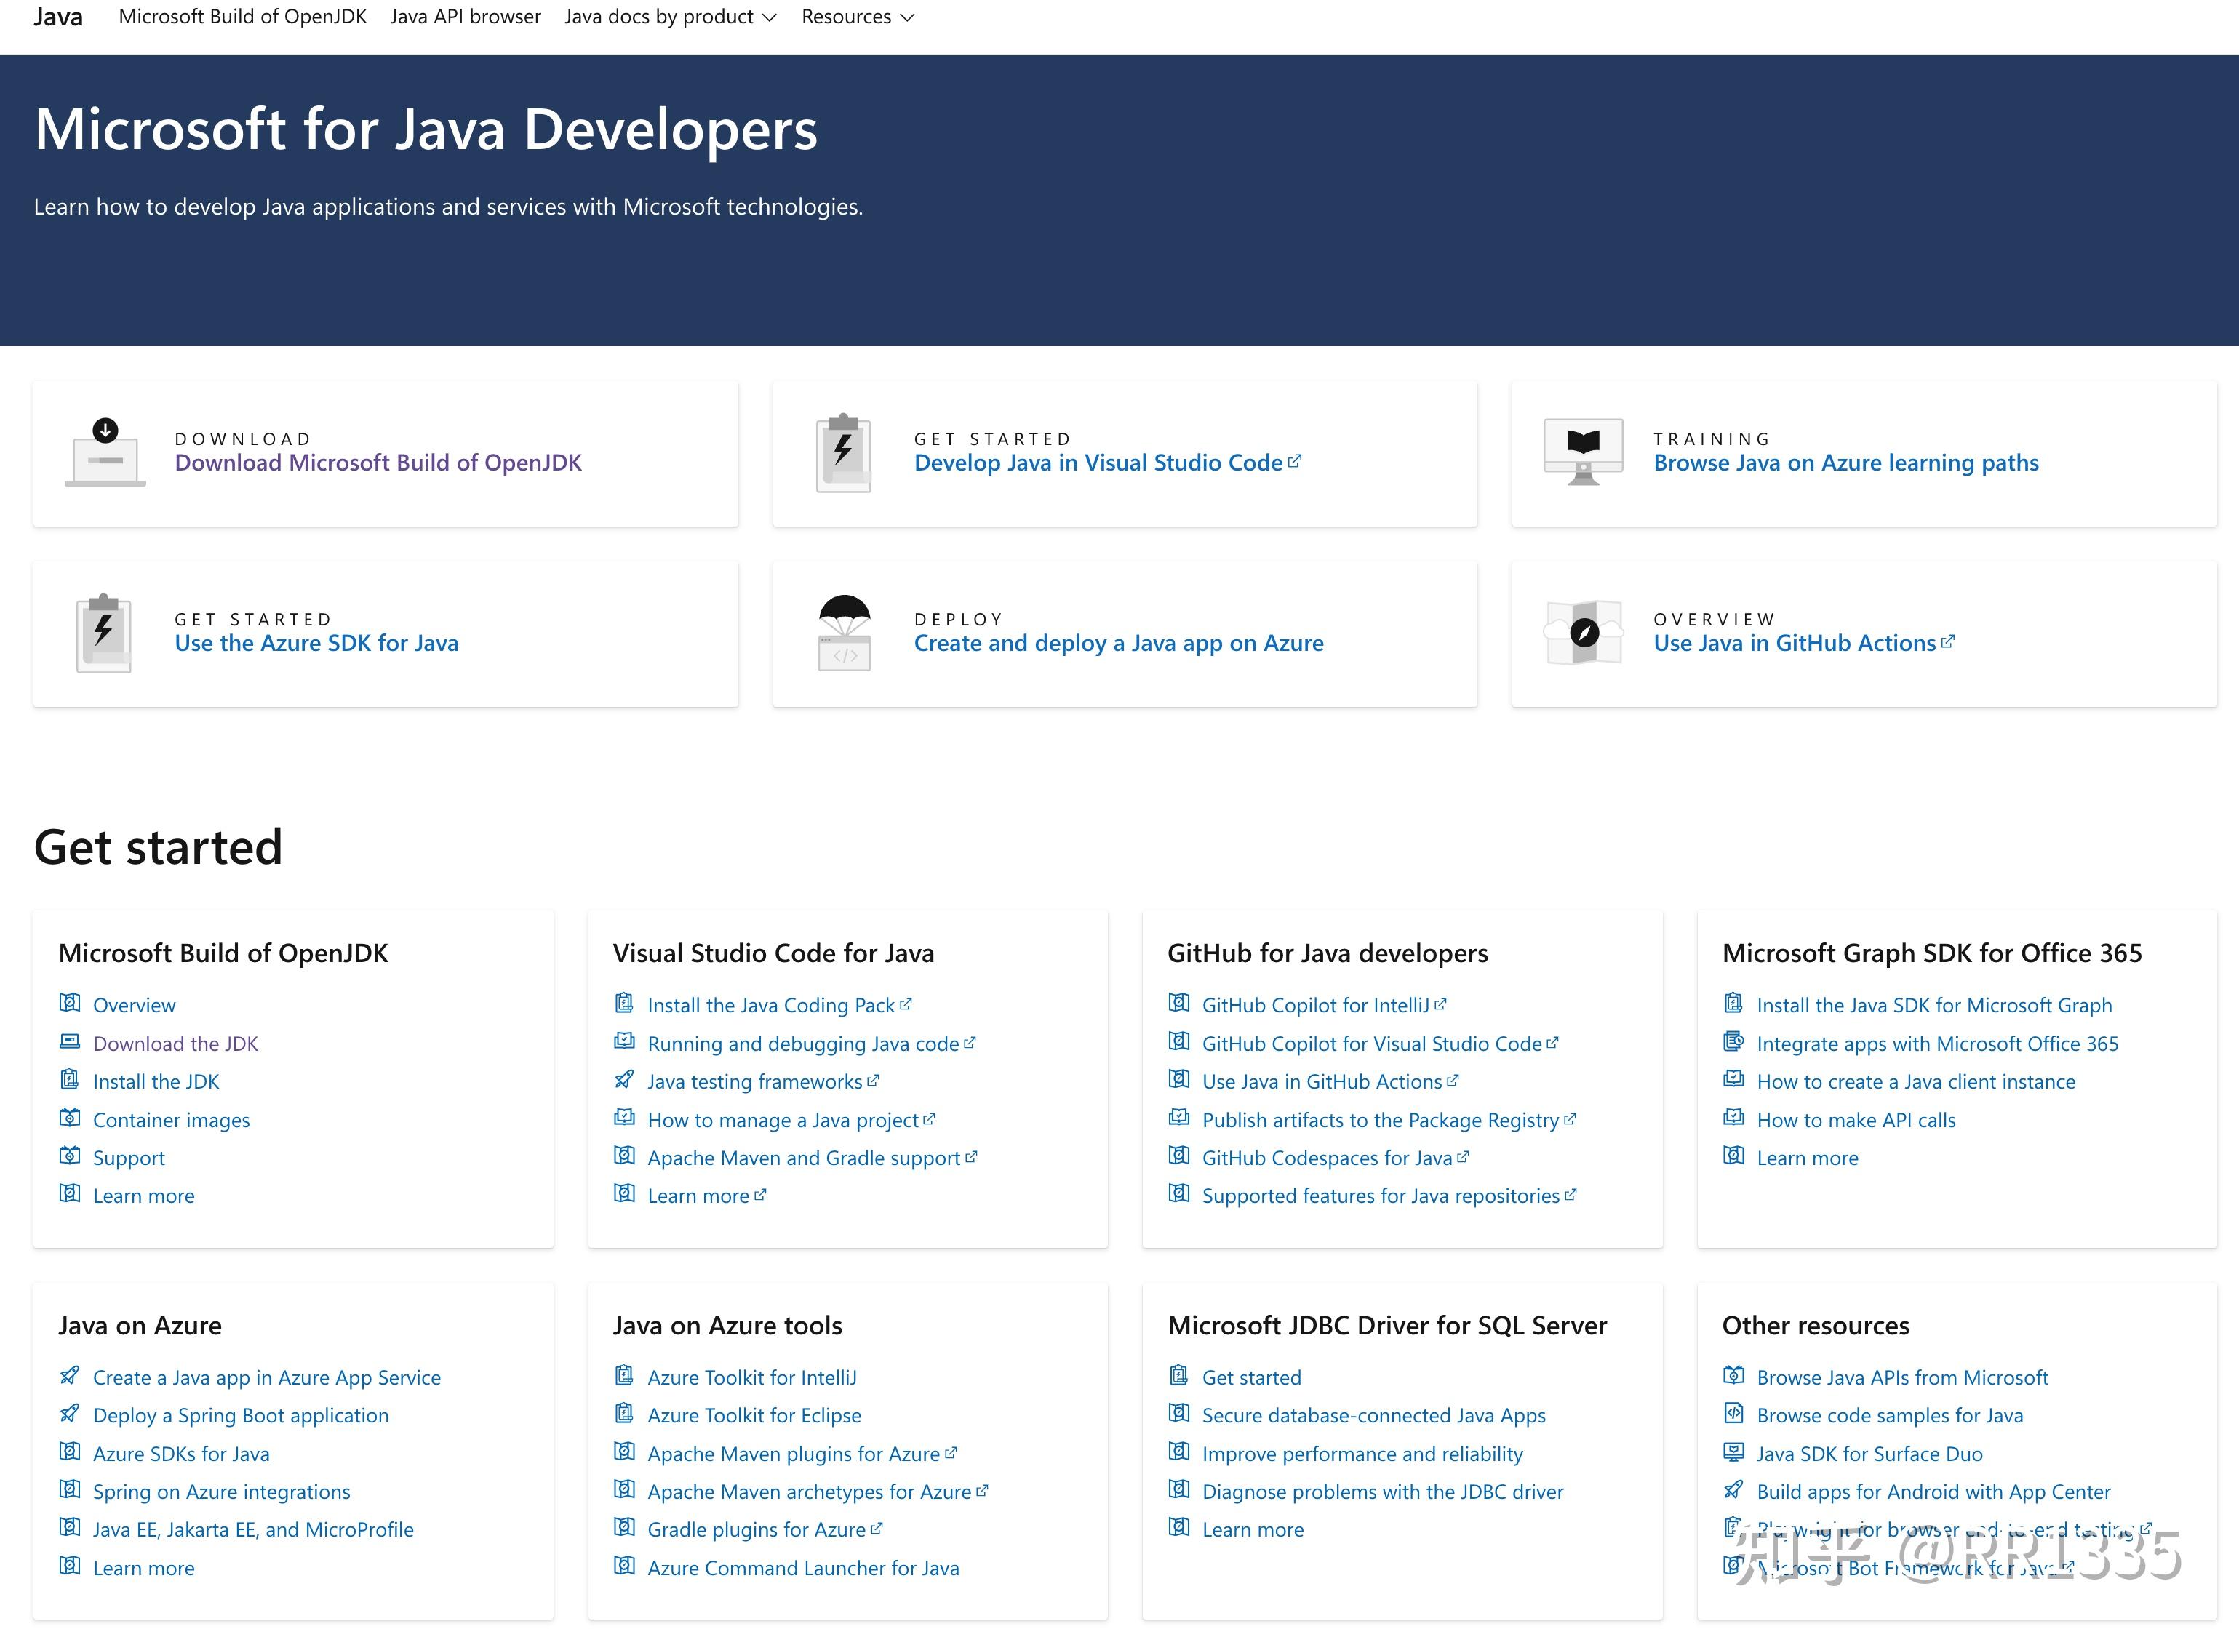Open Microsoft Build of OpenJDK from the menu
This screenshot has height=1645, width=2239.
click(242, 17)
